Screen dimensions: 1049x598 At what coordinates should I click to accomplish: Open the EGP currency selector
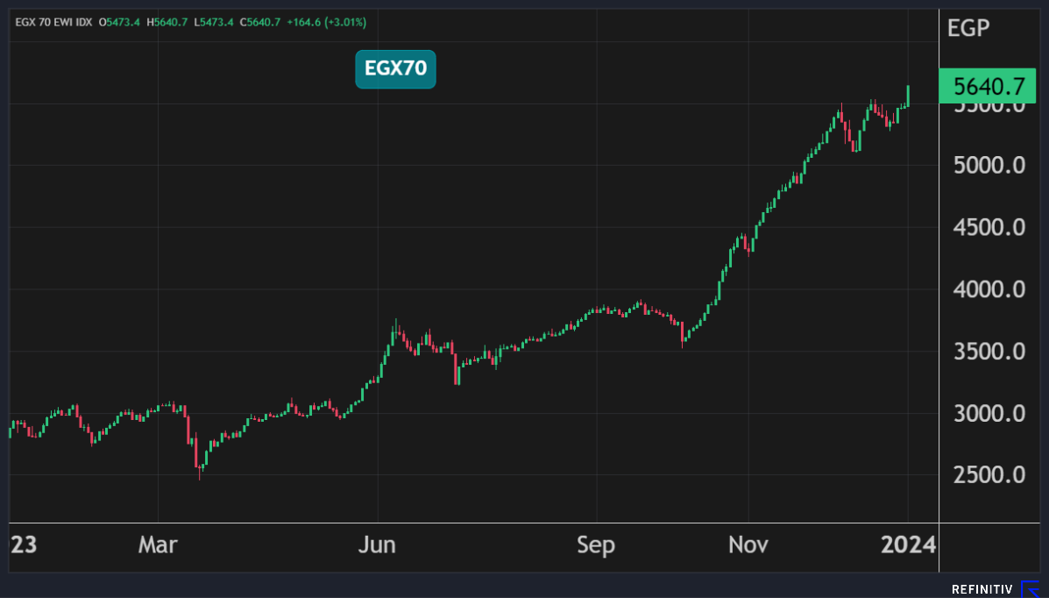[x=968, y=28]
